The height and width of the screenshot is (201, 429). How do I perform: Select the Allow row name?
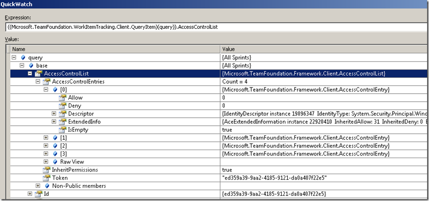[x=75, y=97]
